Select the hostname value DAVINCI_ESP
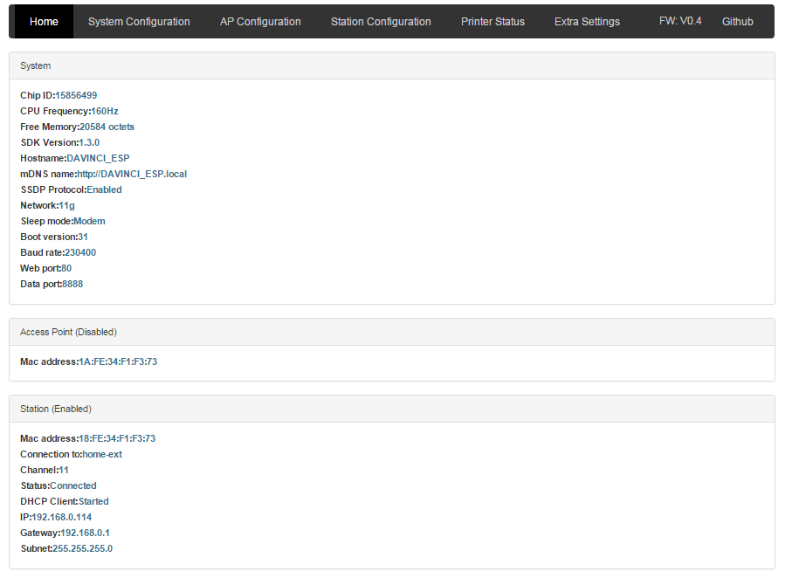Image resolution: width=799 pixels, height=585 pixels. [x=98, y=158]
